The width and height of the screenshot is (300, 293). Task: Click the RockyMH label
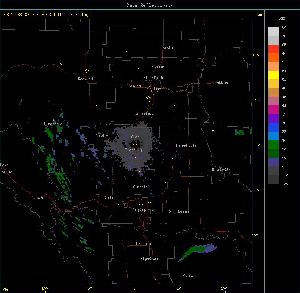[x=85, y=79]
